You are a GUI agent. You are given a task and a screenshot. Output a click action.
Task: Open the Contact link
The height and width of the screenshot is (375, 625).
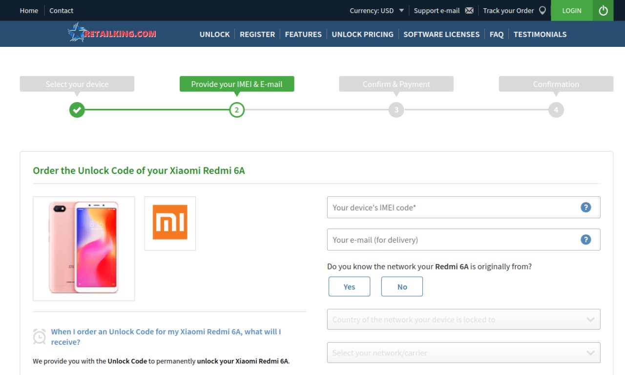(61, 10)
